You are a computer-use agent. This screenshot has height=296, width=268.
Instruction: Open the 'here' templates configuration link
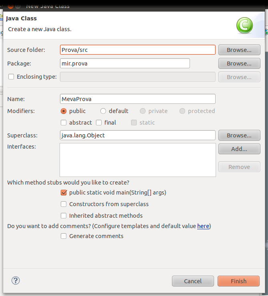(x=203, y=226)
